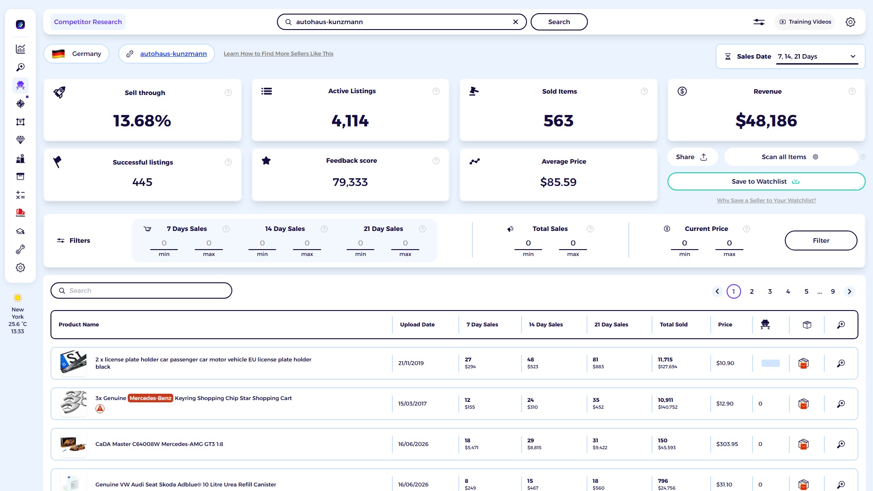
Task: Open product box icon for license plate holder
Action: click(x=803, y=363)
